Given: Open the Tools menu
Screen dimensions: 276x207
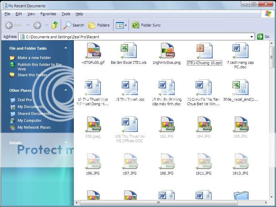Looking at the screenshot, I should (x=66, y=14).
